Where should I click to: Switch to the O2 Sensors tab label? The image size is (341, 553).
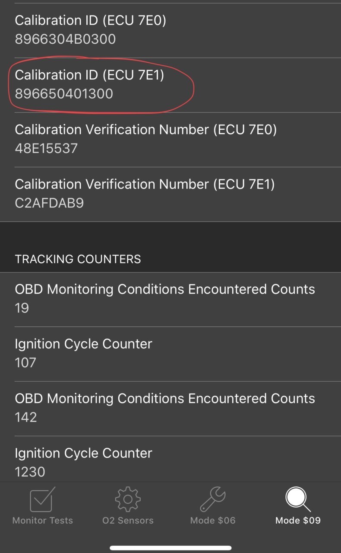click(128, 521)
